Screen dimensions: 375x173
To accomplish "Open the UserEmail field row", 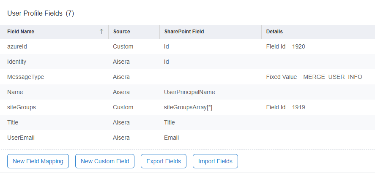I will pyautogui.click(x=21, y=138).
